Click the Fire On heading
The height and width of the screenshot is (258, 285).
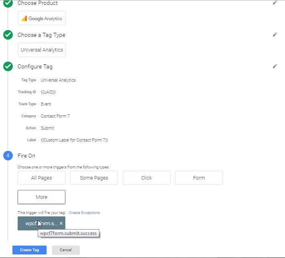[x=26, y=156]
